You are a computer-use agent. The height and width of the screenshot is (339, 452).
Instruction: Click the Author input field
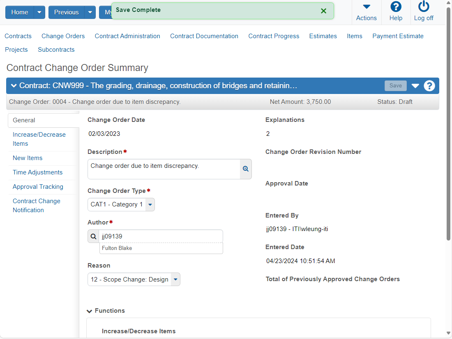click(x=161, y=236)
